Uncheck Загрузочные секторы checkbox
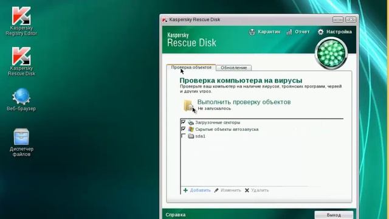 [x=184, y=122]
